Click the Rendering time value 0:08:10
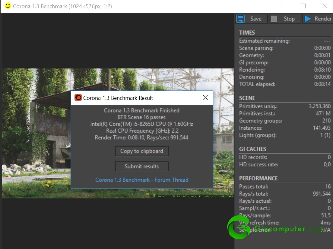The image size is (333, 249). [x=322, y=70]
